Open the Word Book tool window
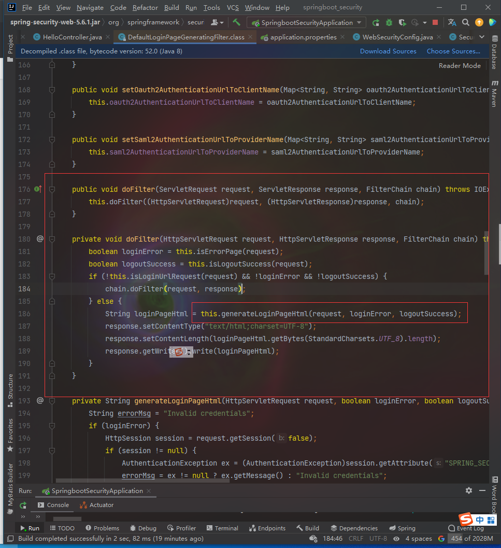 (x=495, y=494)
